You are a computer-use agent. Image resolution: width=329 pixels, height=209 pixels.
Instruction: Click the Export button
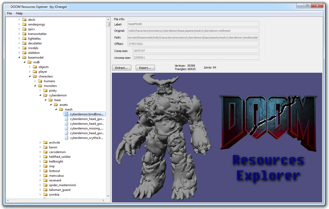point(145,67)
